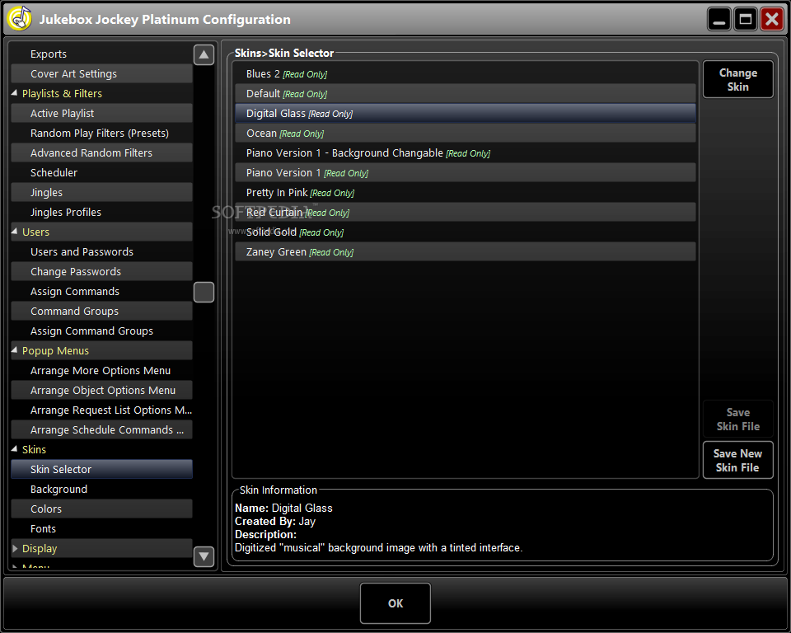
Task: Open Users and Passwords
Action: (x=101, y=252)
